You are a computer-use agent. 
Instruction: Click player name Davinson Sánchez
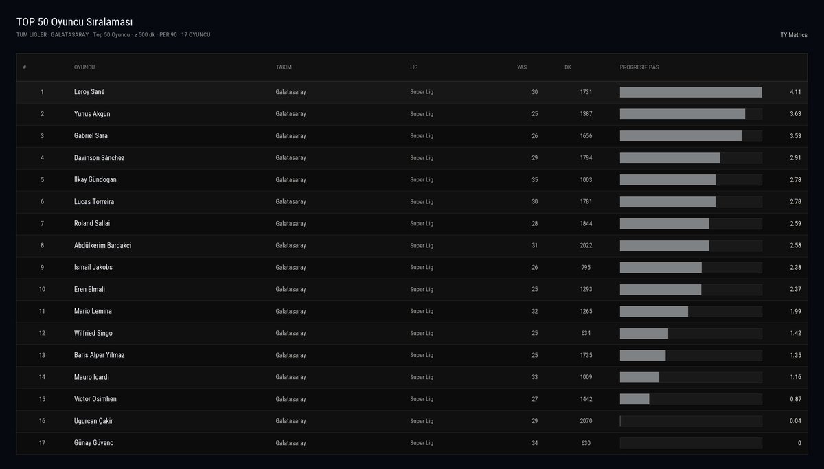tap(99, 158)
